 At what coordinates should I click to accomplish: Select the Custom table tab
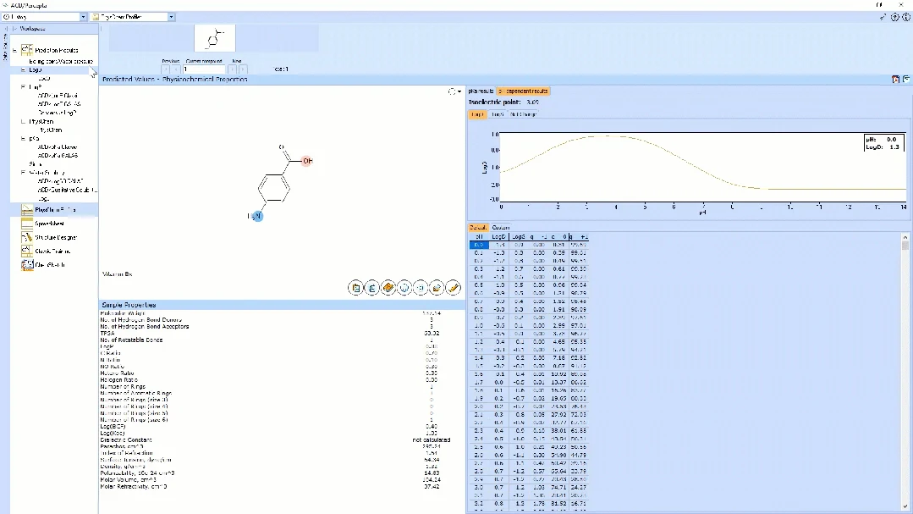click(x=501, y=227)
